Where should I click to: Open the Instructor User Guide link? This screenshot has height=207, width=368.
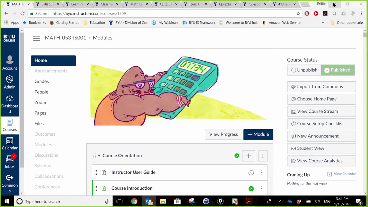[133, 172]
